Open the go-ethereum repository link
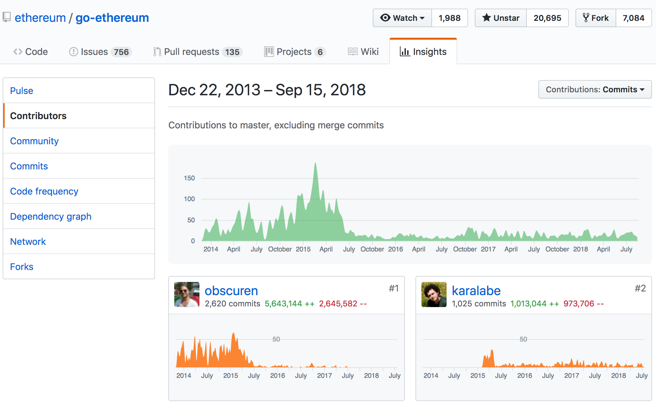656x405 pixels. (112, 18)
